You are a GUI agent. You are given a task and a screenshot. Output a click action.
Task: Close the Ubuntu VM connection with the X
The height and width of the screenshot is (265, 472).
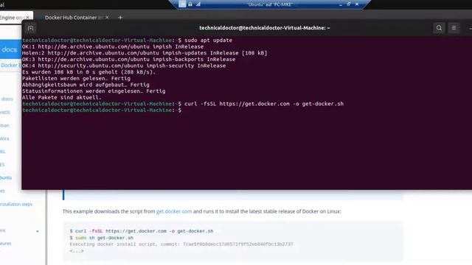click(357, 4)
